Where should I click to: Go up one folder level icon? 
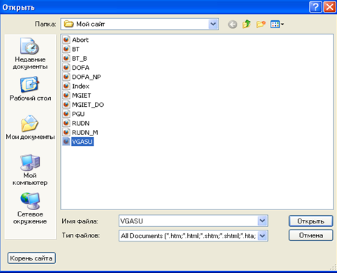(246, 24)
